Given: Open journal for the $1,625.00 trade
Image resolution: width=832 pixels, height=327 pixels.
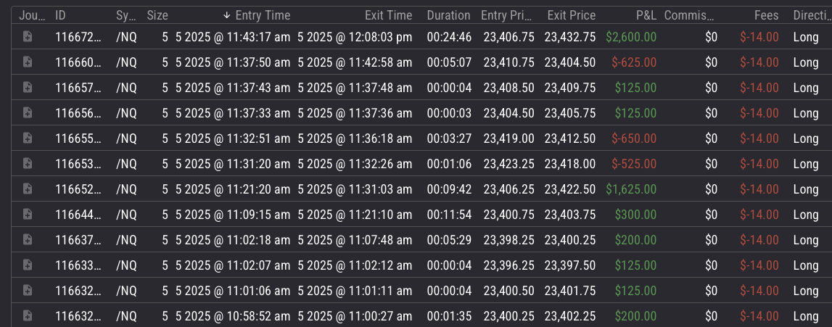Looking at the screenshot, I should click(x=28, y=189).
